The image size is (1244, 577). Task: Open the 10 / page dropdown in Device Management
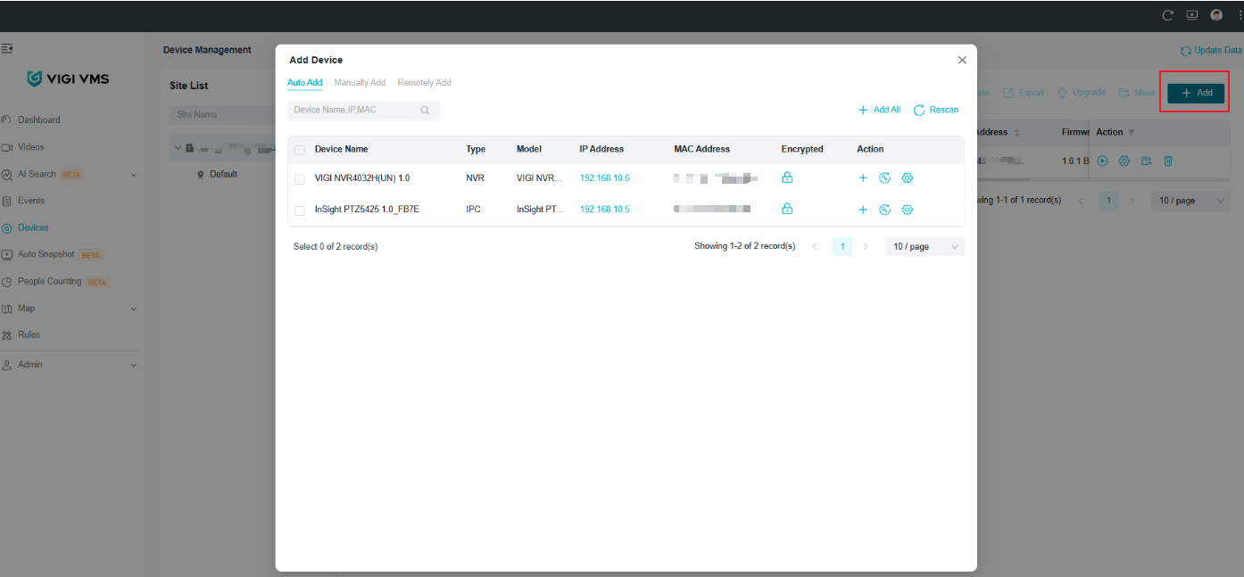1190,201
